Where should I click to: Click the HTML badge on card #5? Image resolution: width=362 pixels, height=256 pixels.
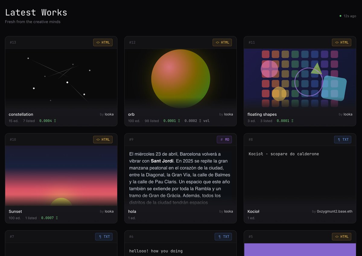(341, 236)
